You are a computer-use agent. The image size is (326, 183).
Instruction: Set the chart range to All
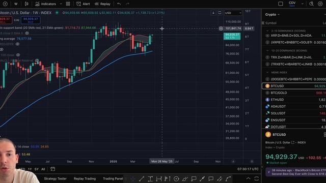(43, 169)
